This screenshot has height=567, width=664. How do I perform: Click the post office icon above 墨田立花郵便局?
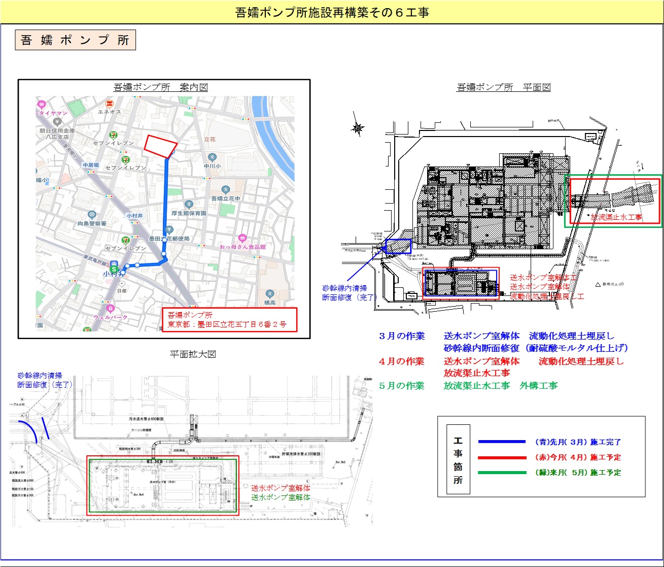pos(169,229)
